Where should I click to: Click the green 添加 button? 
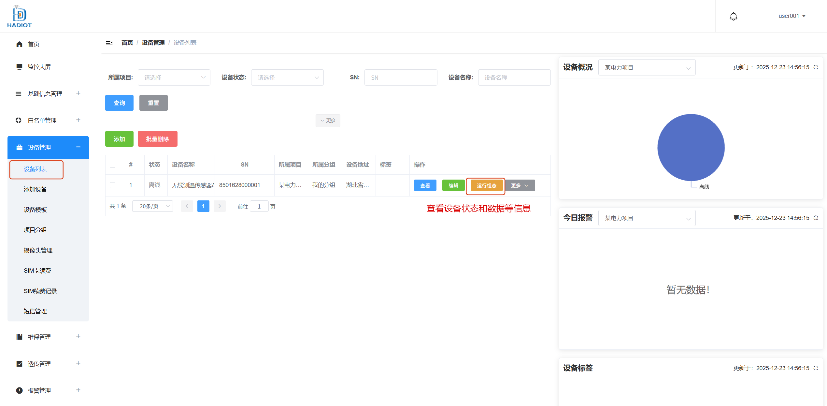(119, 139)
